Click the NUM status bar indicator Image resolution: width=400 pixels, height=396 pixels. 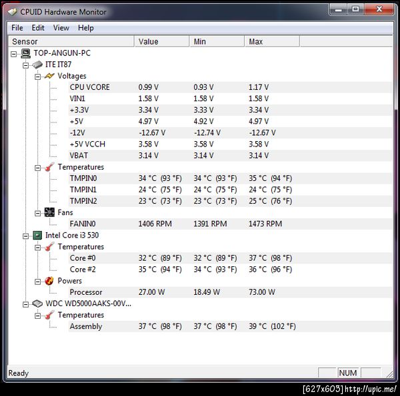pyautogui.click(x=348, y=373)
